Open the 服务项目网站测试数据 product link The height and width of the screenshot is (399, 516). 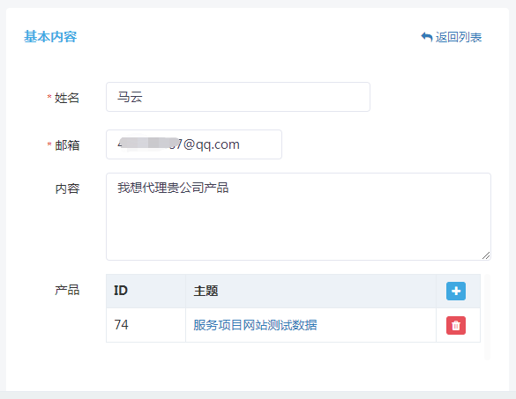tap(255, 325)
